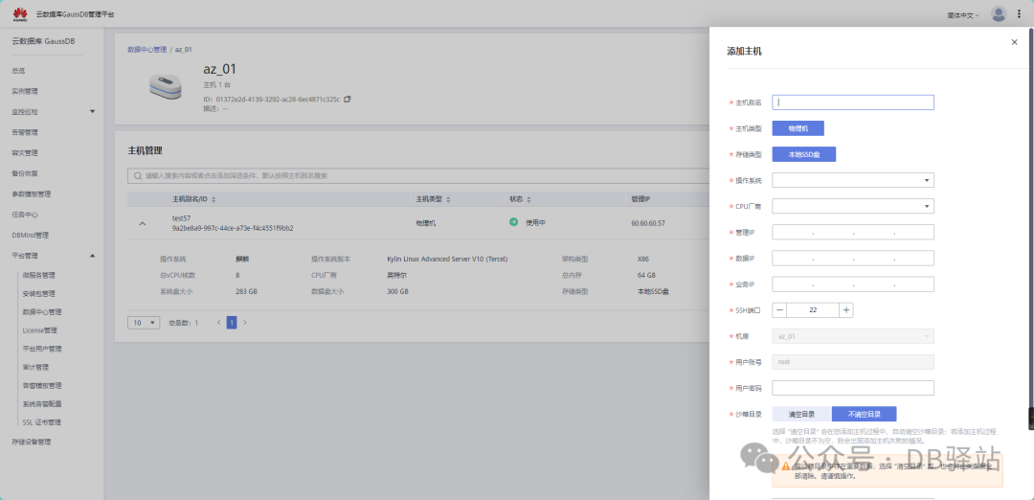Click the Huawei logo in header

click(20, 13)
